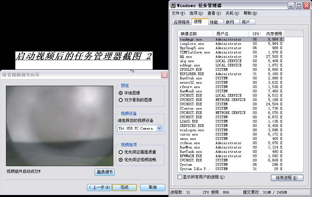
Task: Sort by 映像名称 column header
Action: pos(195,34)
